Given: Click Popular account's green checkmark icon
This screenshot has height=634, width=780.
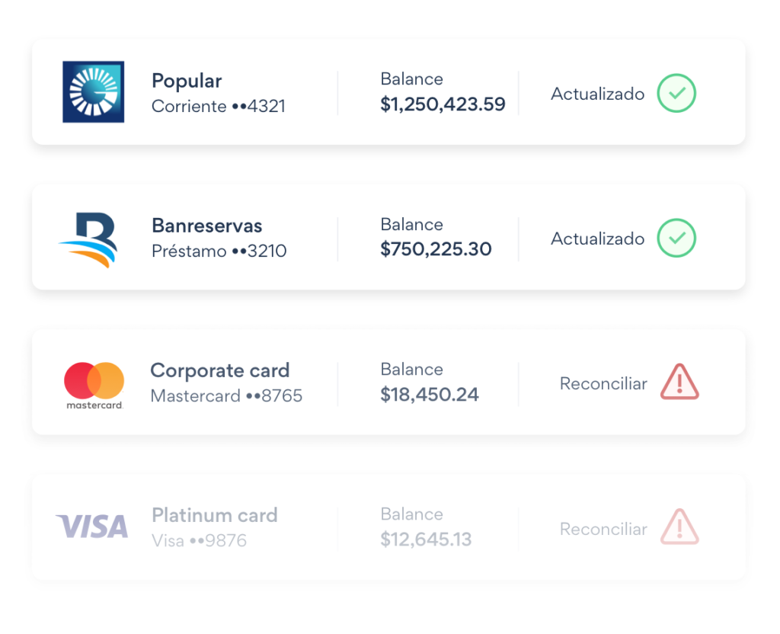Looking at the screenshot, I should 676,94.
